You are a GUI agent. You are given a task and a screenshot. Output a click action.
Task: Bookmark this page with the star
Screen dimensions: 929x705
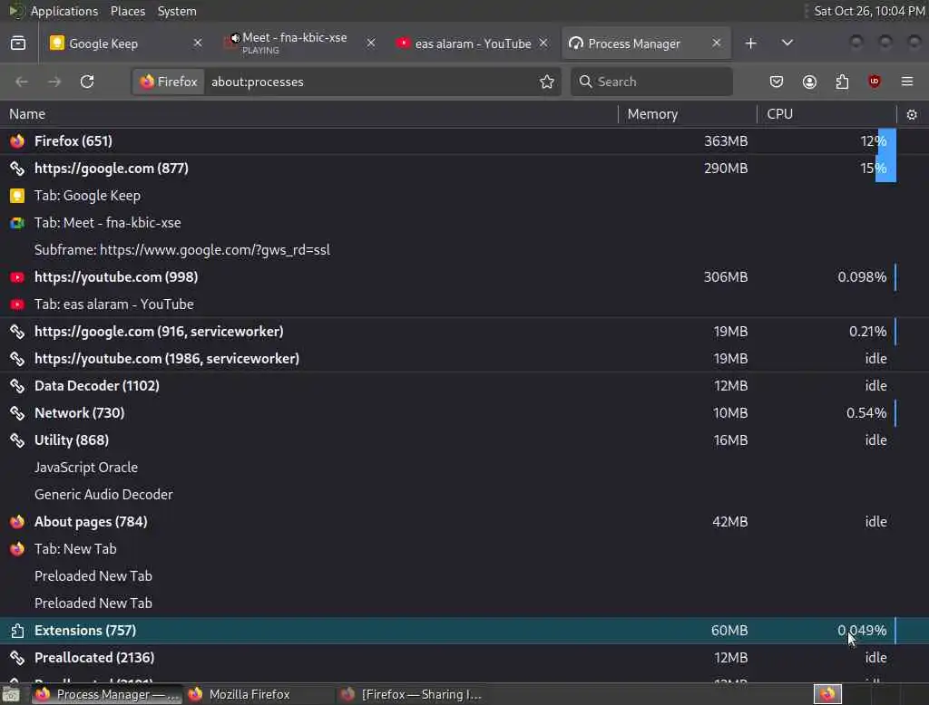pos(547,82)
